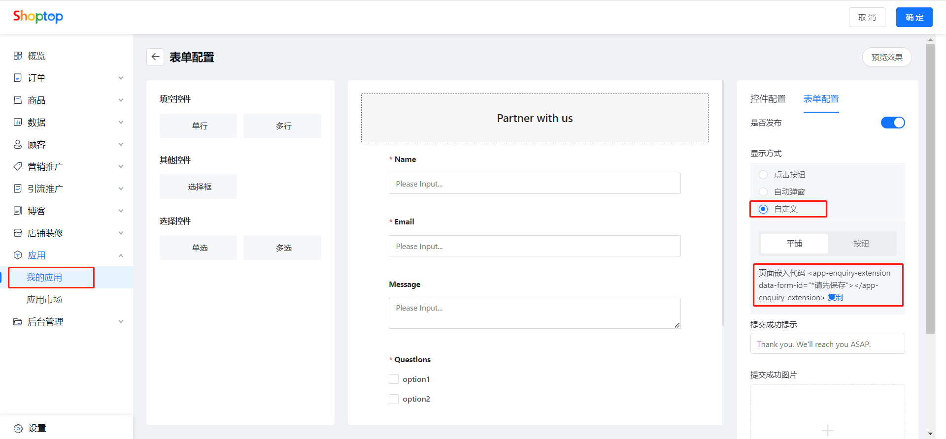Expand the 数据 menu chevron
946x439 pixels.
[x=121, y=122]
